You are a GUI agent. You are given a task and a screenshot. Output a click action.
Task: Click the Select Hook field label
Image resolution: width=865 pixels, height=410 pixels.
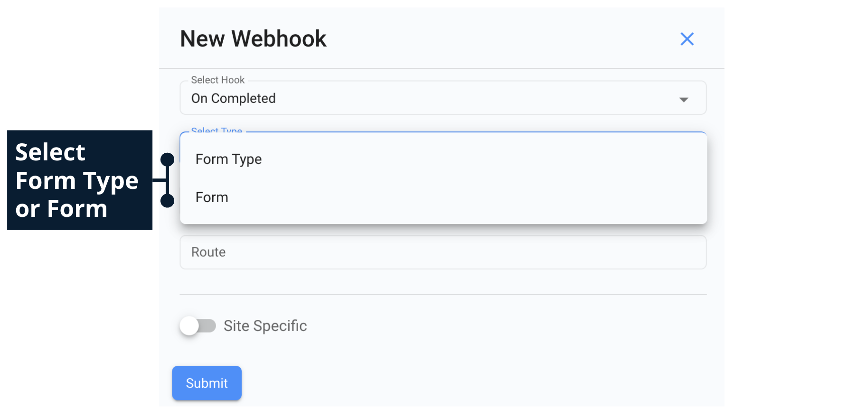tap(217, 80)
